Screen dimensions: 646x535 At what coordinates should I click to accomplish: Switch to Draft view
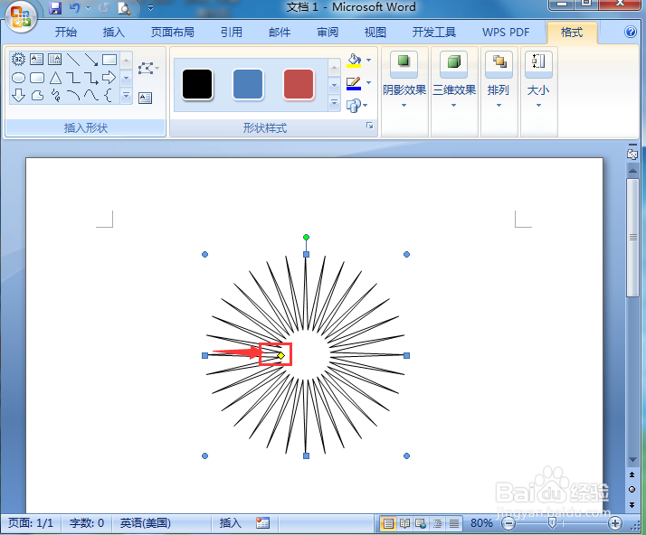point(453,523)
